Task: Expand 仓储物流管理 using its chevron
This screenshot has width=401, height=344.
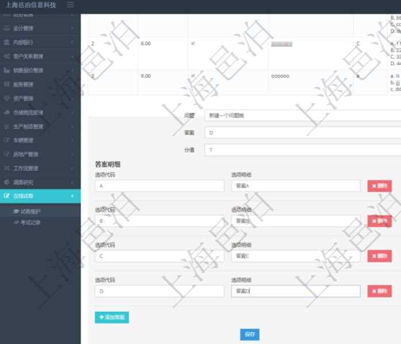Action: coord(72,112)
